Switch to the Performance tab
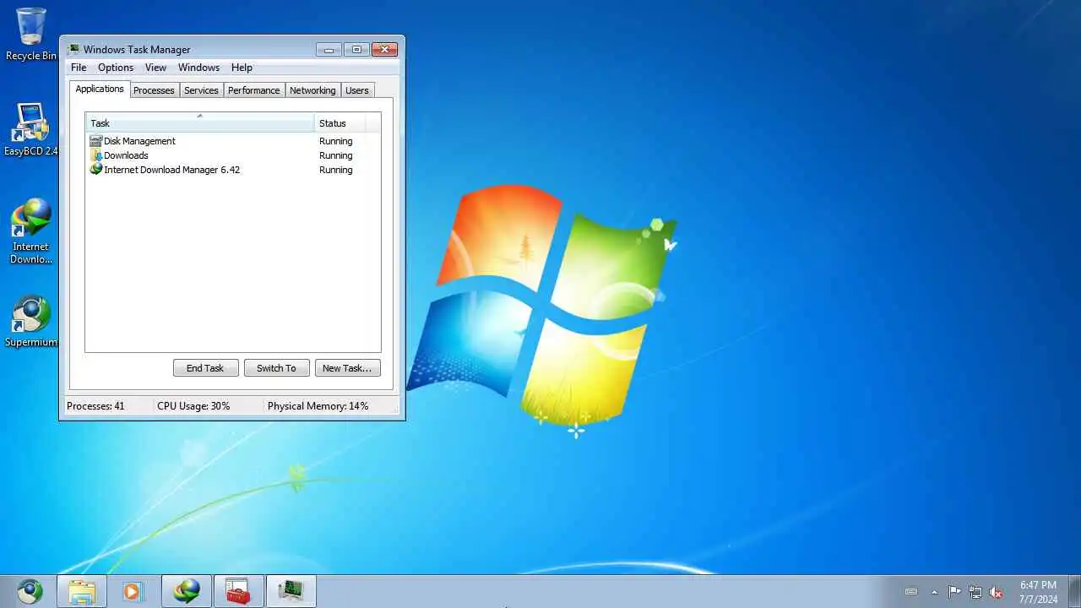This screenshot has width=1081, height=608. (x=253, y=90)
